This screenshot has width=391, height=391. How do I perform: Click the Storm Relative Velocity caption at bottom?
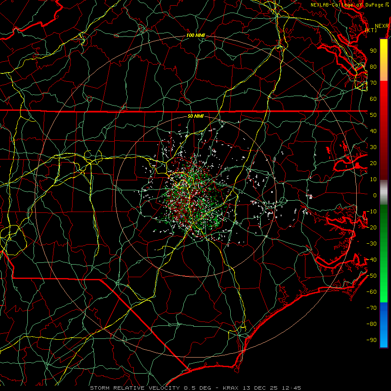tap(195, 388)
